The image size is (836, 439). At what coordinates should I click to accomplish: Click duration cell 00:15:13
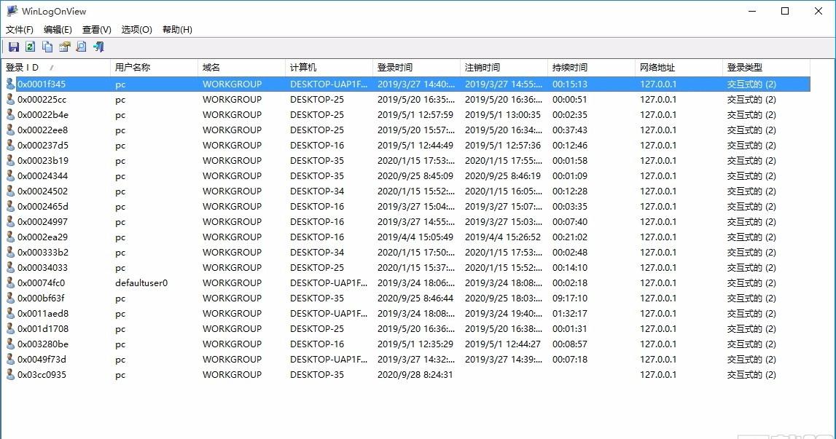coord(570,84)
